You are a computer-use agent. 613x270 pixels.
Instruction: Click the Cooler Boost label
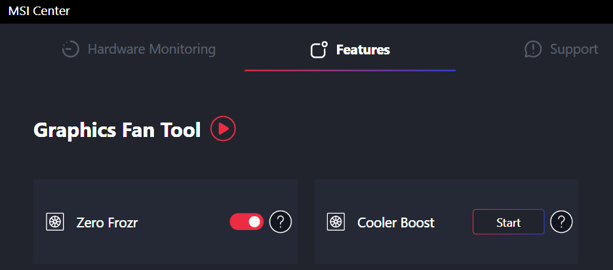[x=395, y=222]
